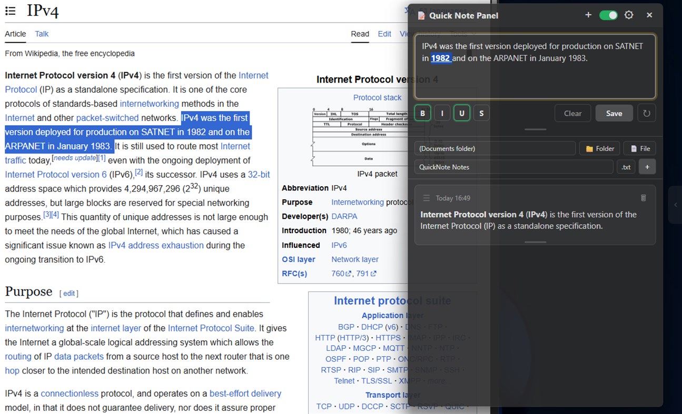Toggle the Quick Note Panel enable switch

pos(608,15)
